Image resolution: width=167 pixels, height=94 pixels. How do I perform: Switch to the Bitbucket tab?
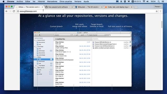click(x=89, y=7)
